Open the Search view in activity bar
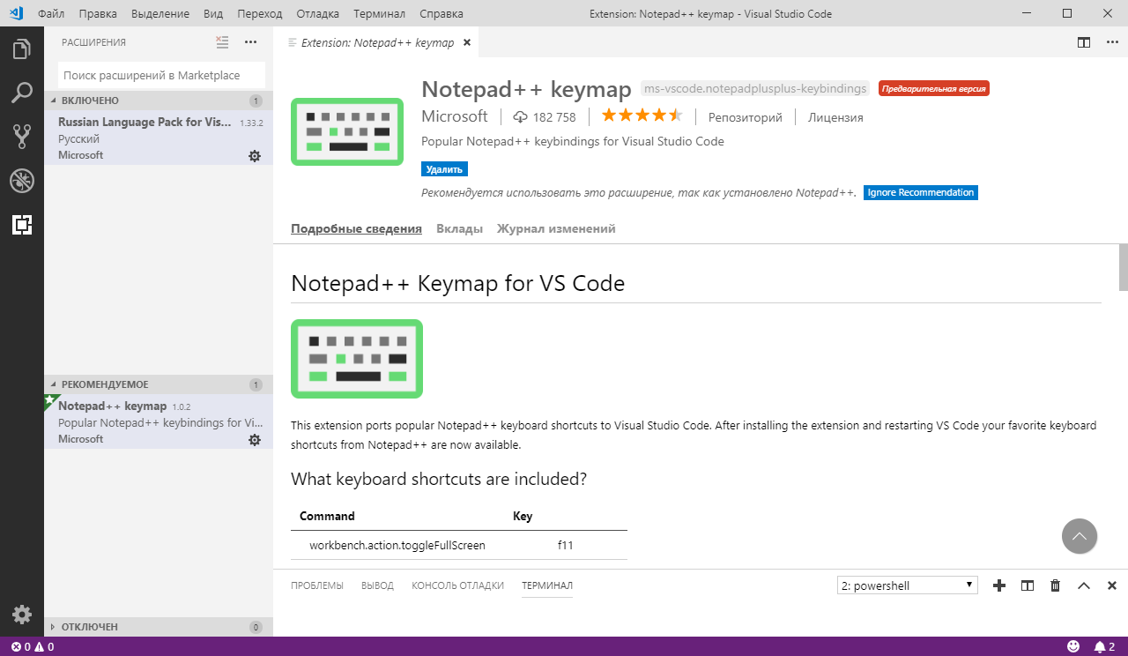Viewport: 1128px width, 656px height. [x=22, y=93]
